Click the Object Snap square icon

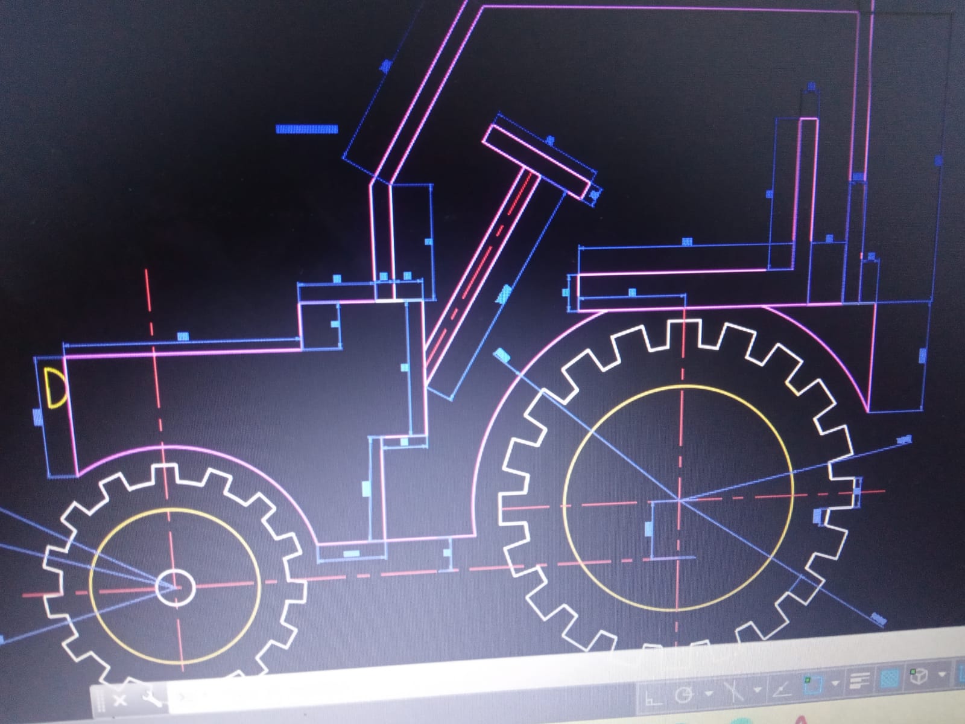click(x=812, y=685)
